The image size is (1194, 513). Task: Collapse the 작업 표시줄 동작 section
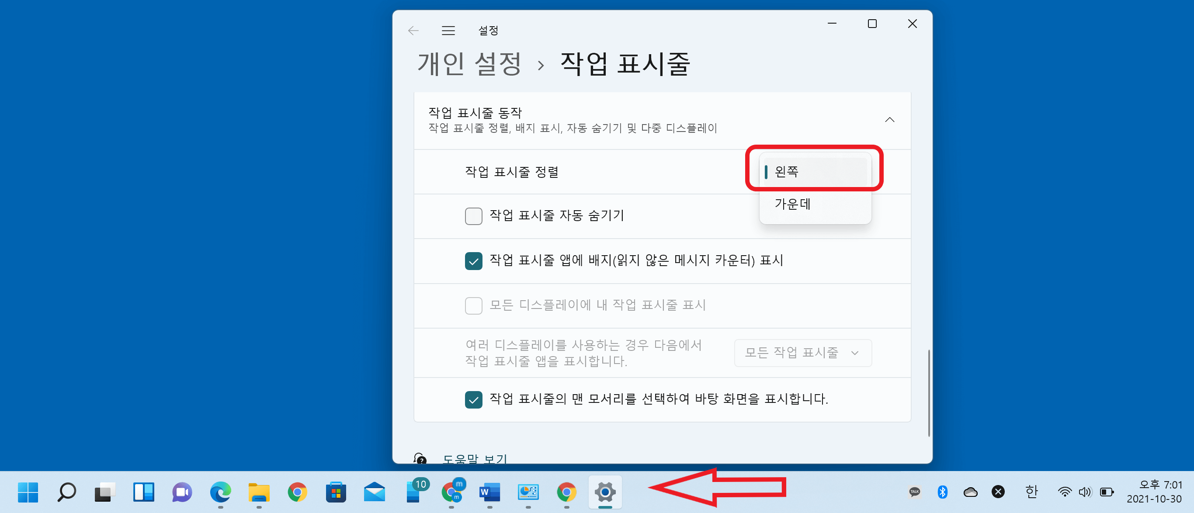click(x=889, y=120)
